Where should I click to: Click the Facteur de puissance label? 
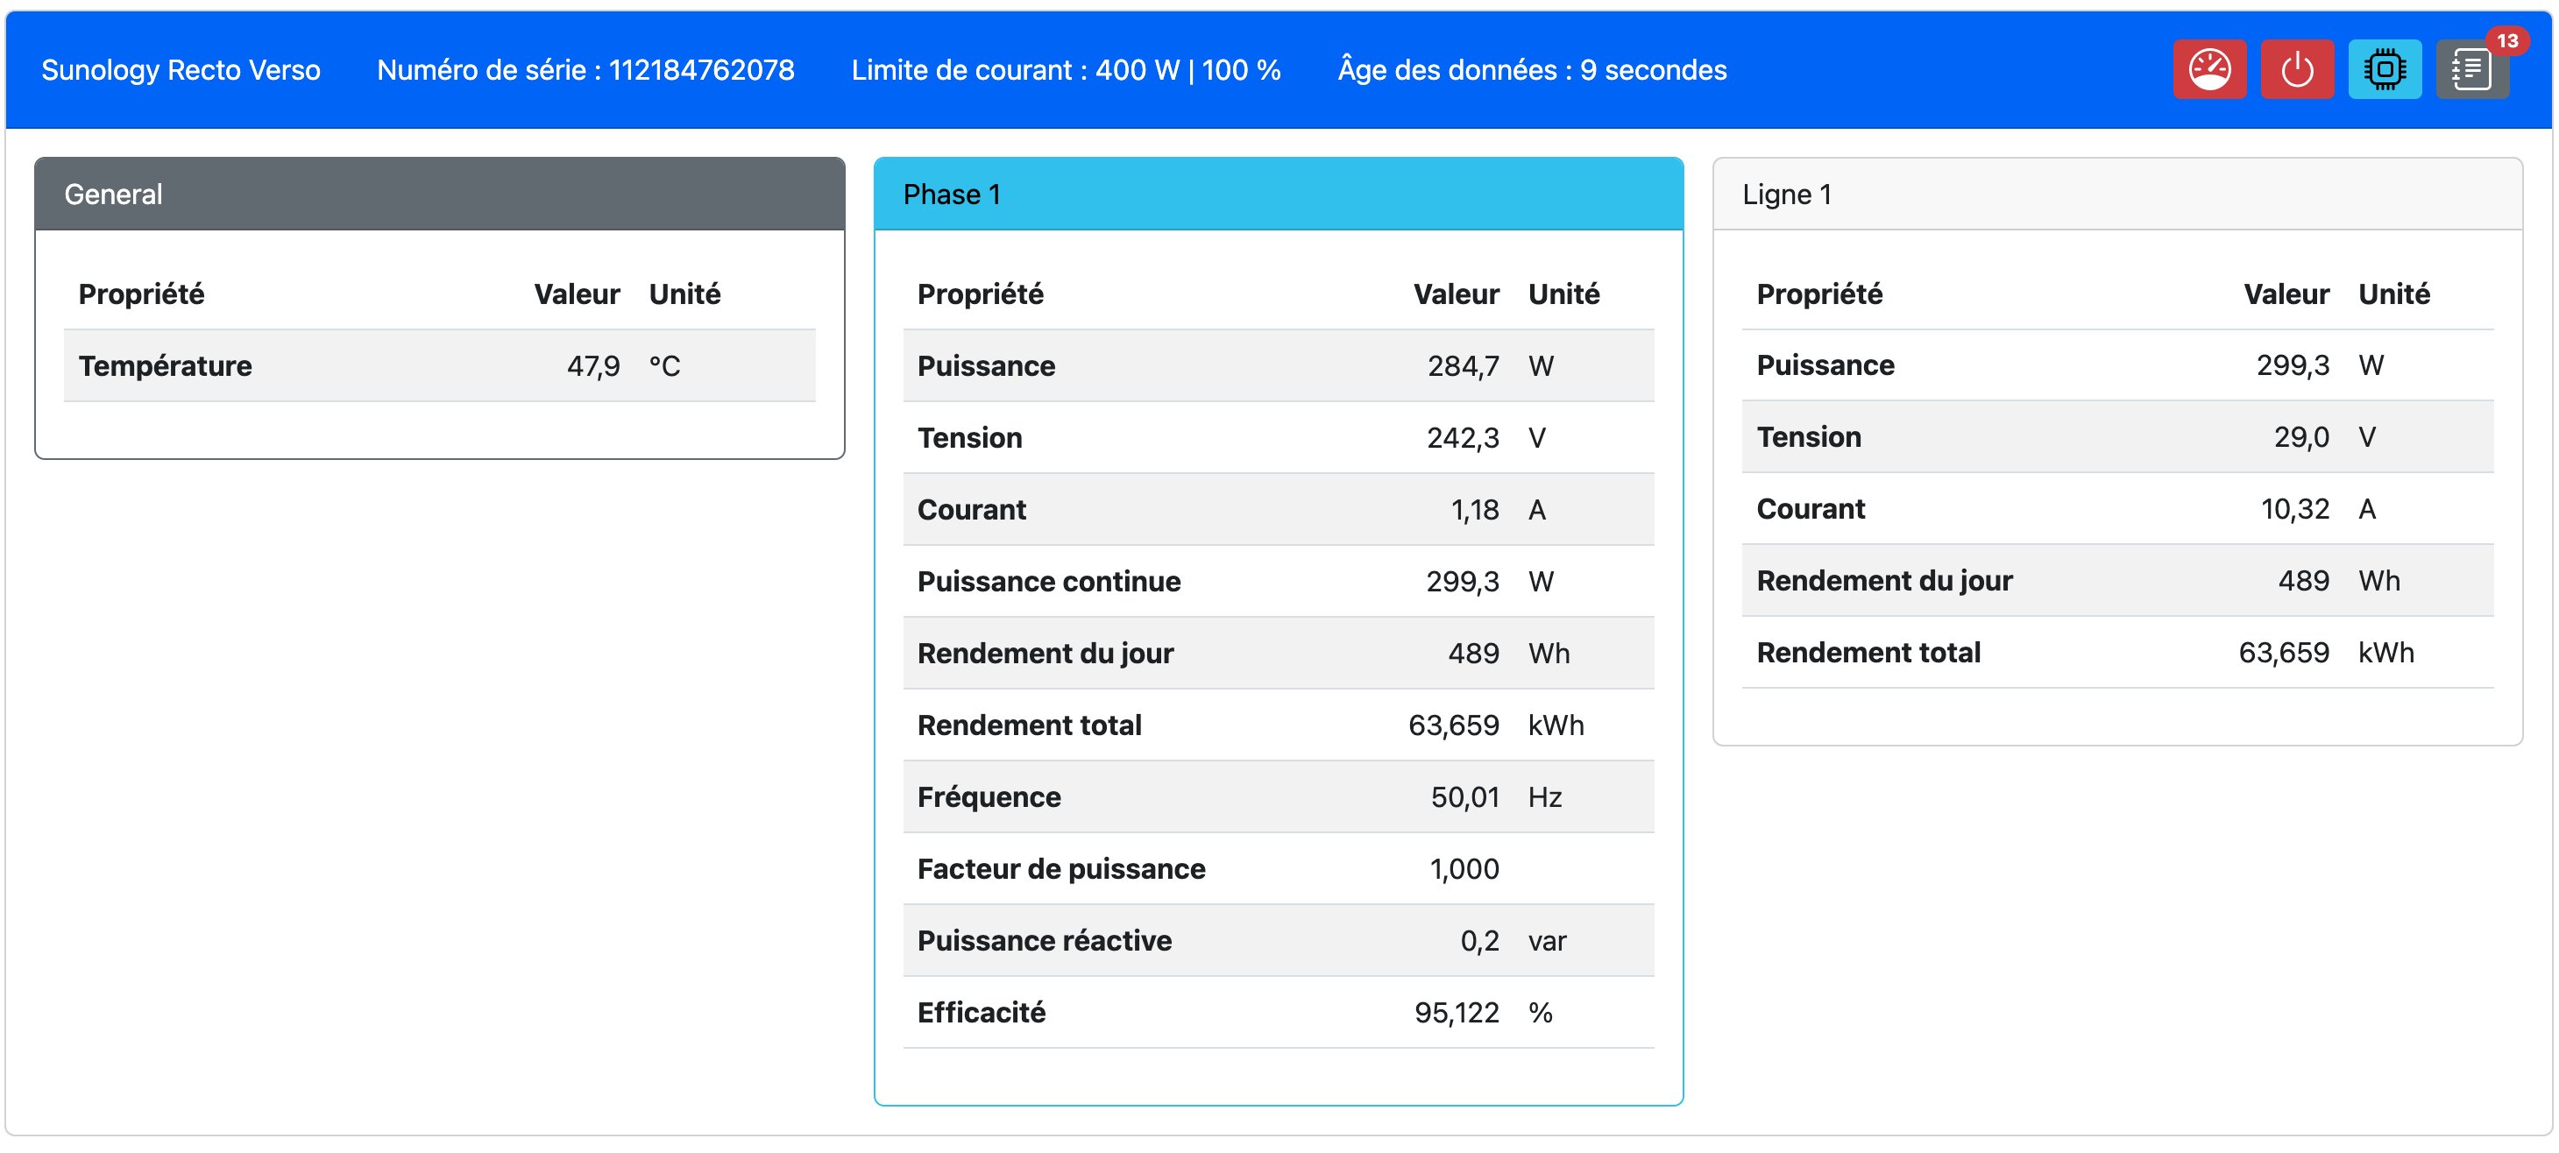1061,868
